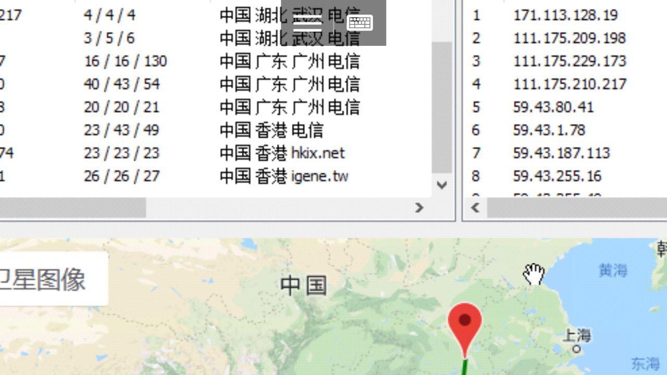This screenshot has height=375, width=667.
Task: Click the down arrow of hop list scrollbar
Action: pyautogui.click(x=442, y=185)
